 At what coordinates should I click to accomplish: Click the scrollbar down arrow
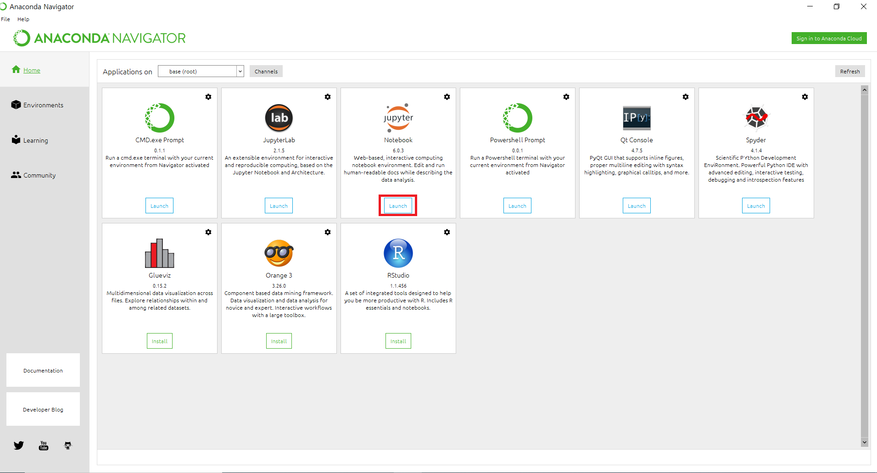(865, 443)
